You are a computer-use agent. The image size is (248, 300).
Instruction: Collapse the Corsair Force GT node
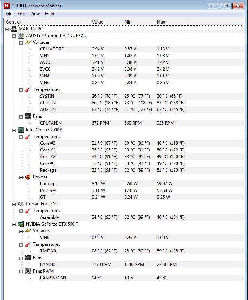tap(14, 204)
